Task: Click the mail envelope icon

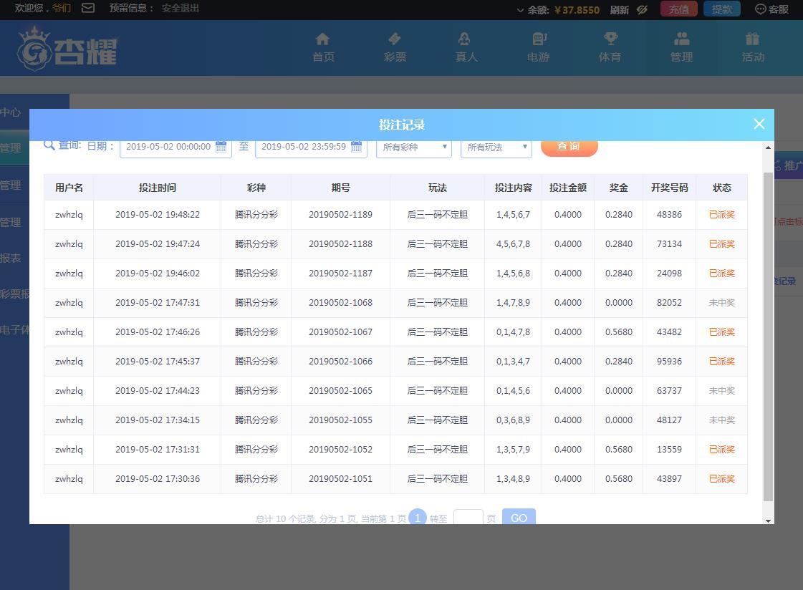Action: coord(88,9)
